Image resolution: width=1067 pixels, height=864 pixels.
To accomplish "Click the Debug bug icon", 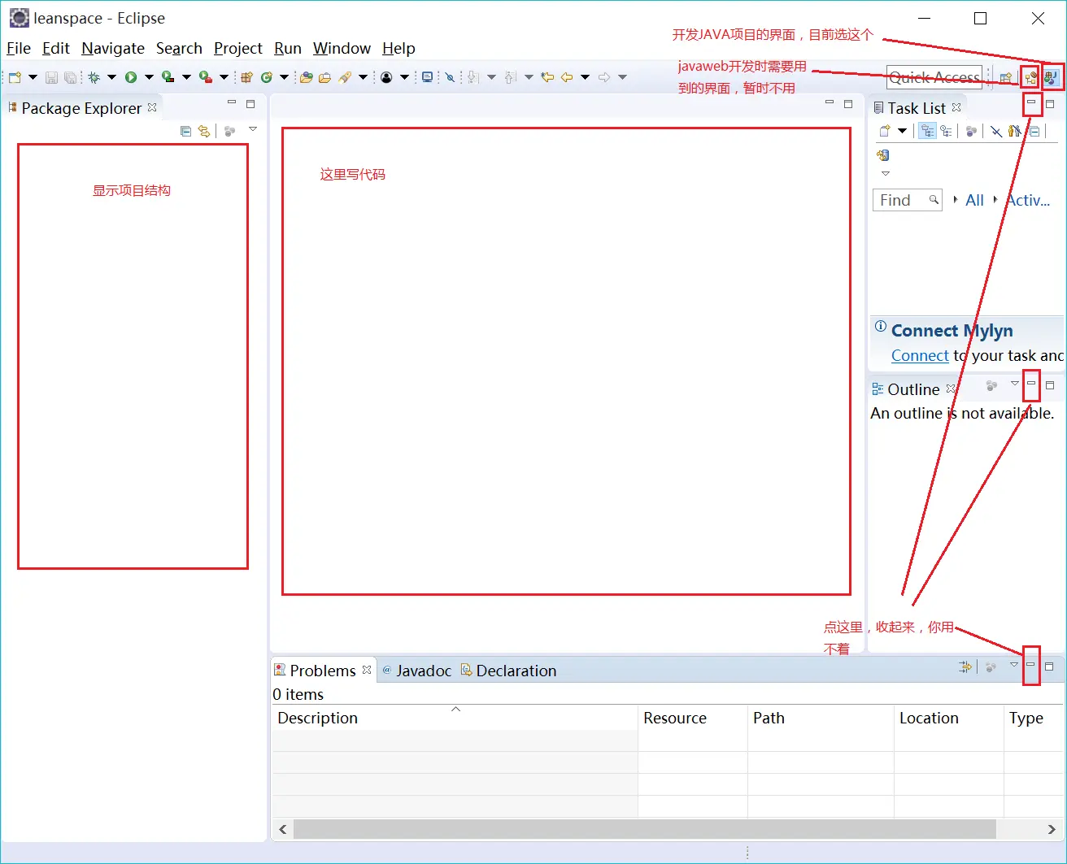I will (x=94, y=77).
